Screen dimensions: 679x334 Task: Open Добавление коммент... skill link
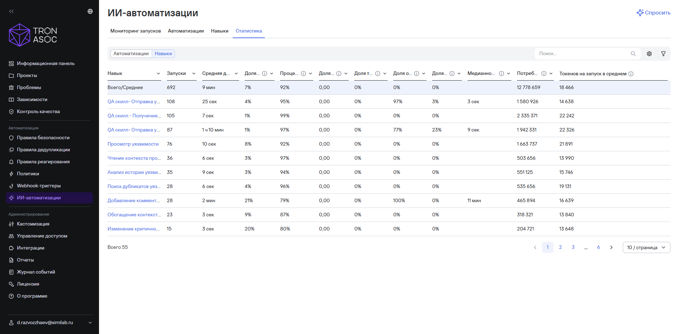(x=134, y=201)
